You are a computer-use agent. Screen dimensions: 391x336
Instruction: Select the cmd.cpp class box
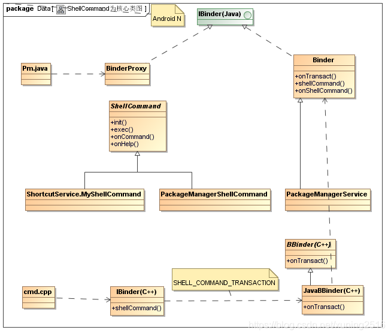[x=39, y=298]
